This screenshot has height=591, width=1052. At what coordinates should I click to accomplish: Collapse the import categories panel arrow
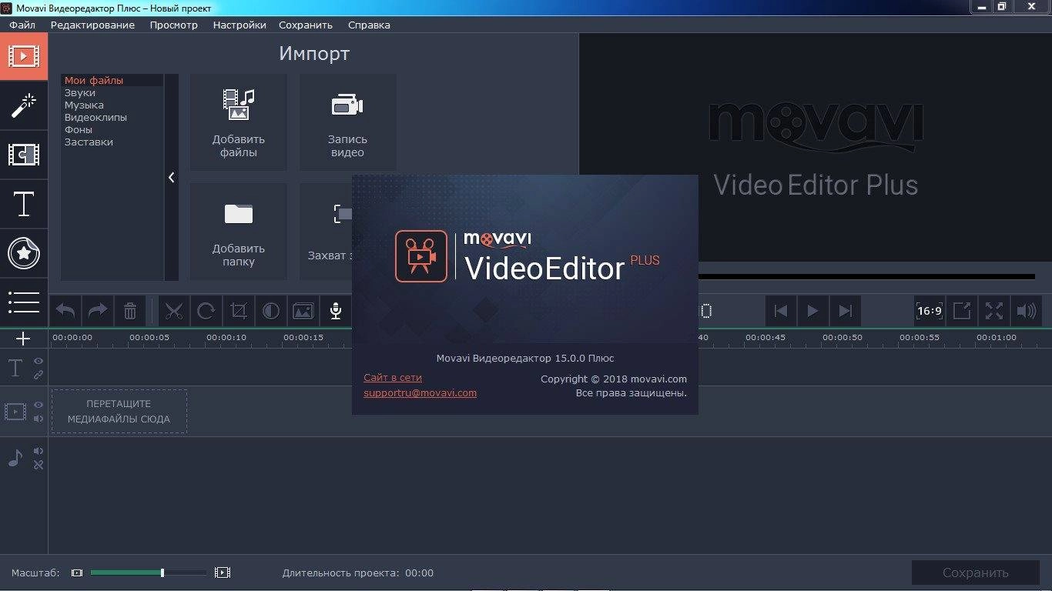point(171,178)
